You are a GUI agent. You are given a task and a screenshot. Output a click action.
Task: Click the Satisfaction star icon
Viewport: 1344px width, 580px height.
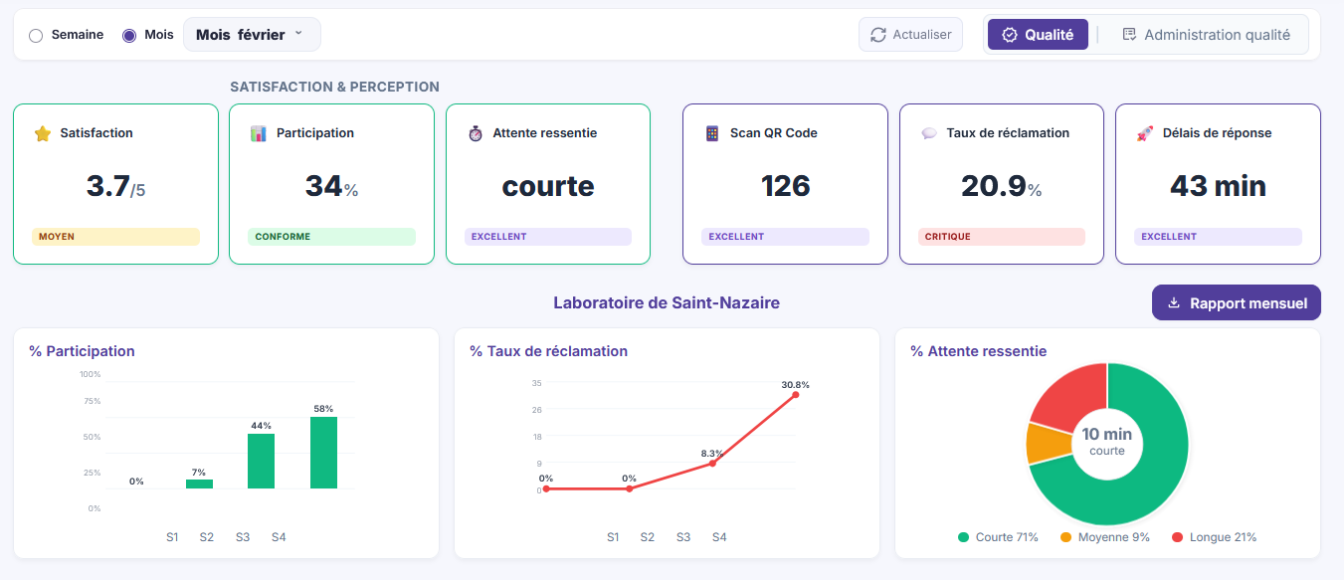click(x=43, y=132)
